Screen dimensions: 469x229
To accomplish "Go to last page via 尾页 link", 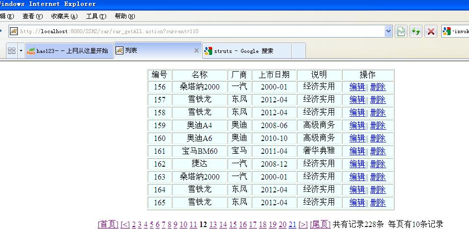I will point(320,224).
